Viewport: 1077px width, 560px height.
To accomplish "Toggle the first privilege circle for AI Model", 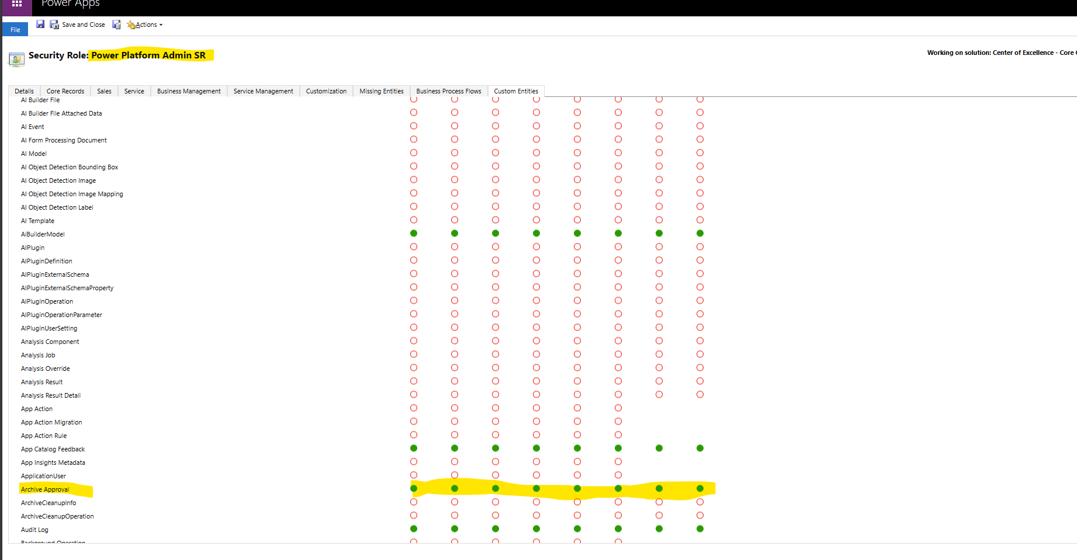I will (414, 152).
